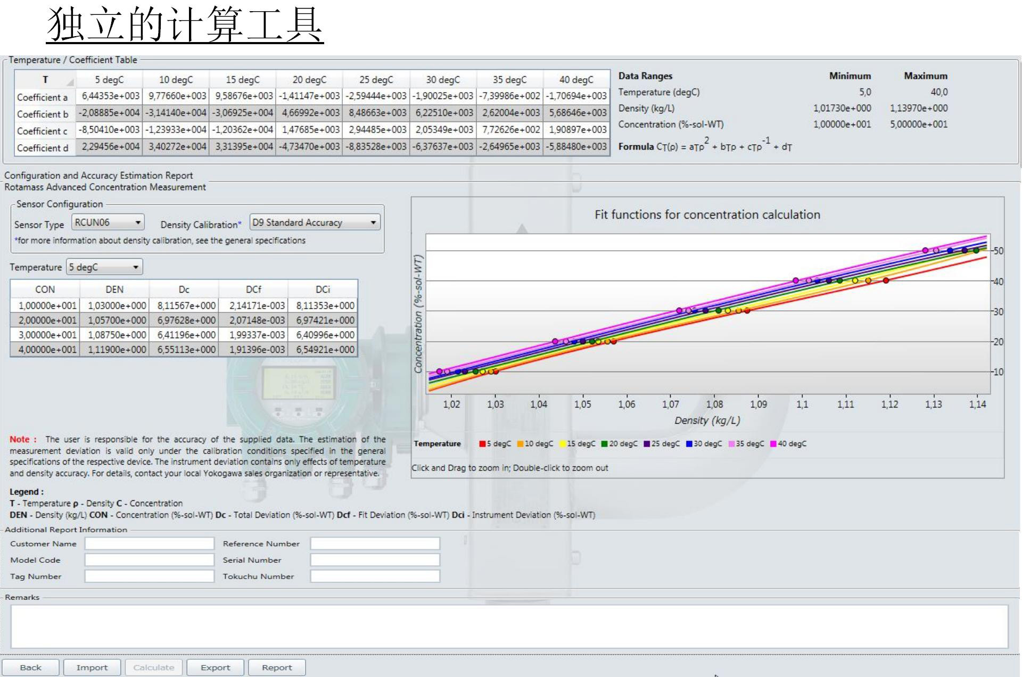Screen dimensions: 1022x677
Task: Click the CON column header
Action: point(45,290)
